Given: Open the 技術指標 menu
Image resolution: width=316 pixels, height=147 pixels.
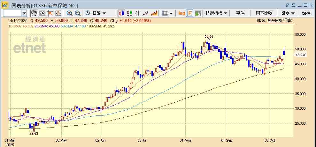Looking at the screenshot, I should 216,13.
